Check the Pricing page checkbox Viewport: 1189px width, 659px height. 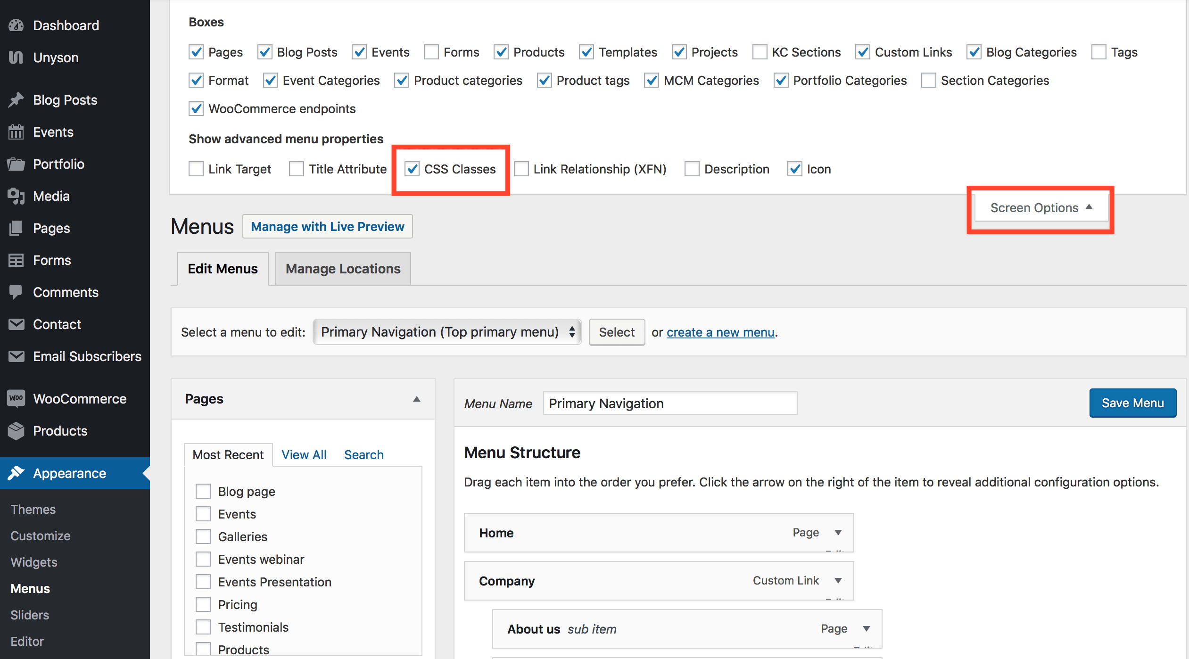[x=203, y=604]
